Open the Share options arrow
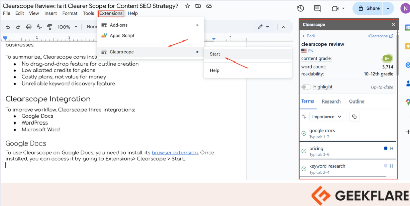 click(388, 8)
